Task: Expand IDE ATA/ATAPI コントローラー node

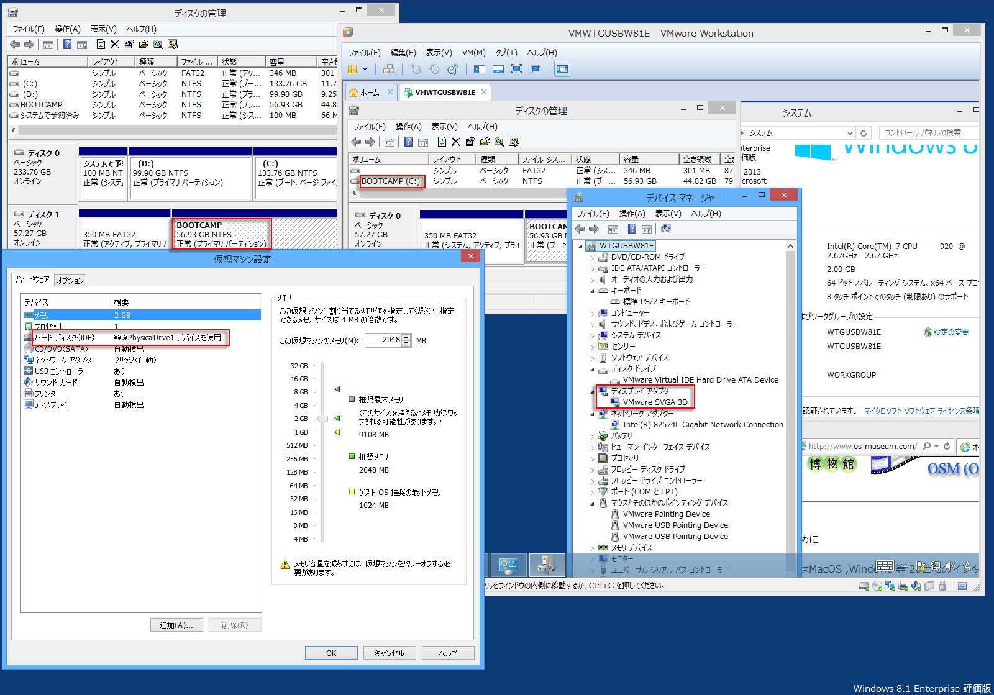Action: tap(592, 268)
